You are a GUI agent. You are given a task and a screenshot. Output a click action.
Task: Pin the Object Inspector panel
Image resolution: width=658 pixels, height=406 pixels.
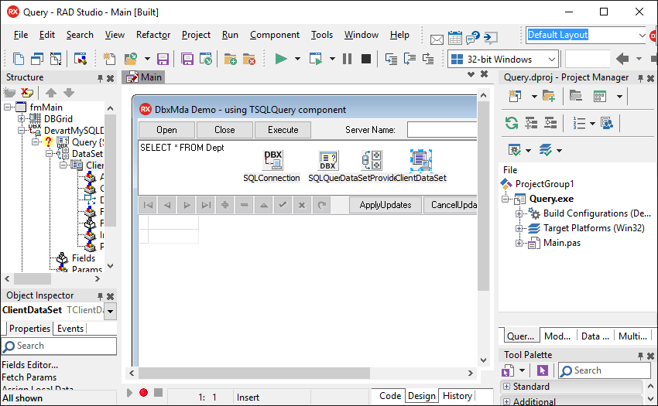100,296
